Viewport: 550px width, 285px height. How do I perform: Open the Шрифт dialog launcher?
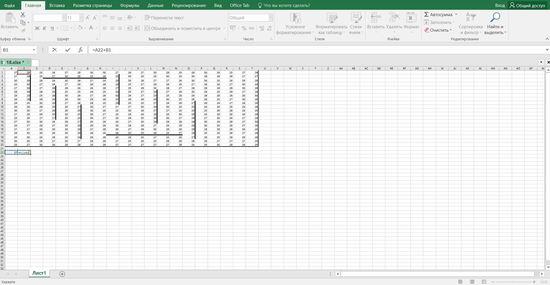tap(97, 39)
